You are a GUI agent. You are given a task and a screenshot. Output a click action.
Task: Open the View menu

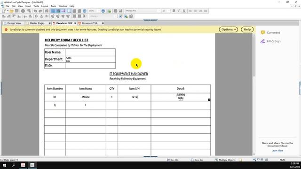[x=20, y=6]
